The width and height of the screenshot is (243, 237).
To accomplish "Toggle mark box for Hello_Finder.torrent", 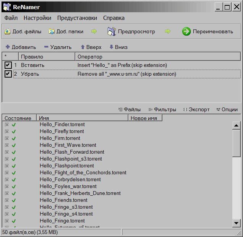I will 6,125.
